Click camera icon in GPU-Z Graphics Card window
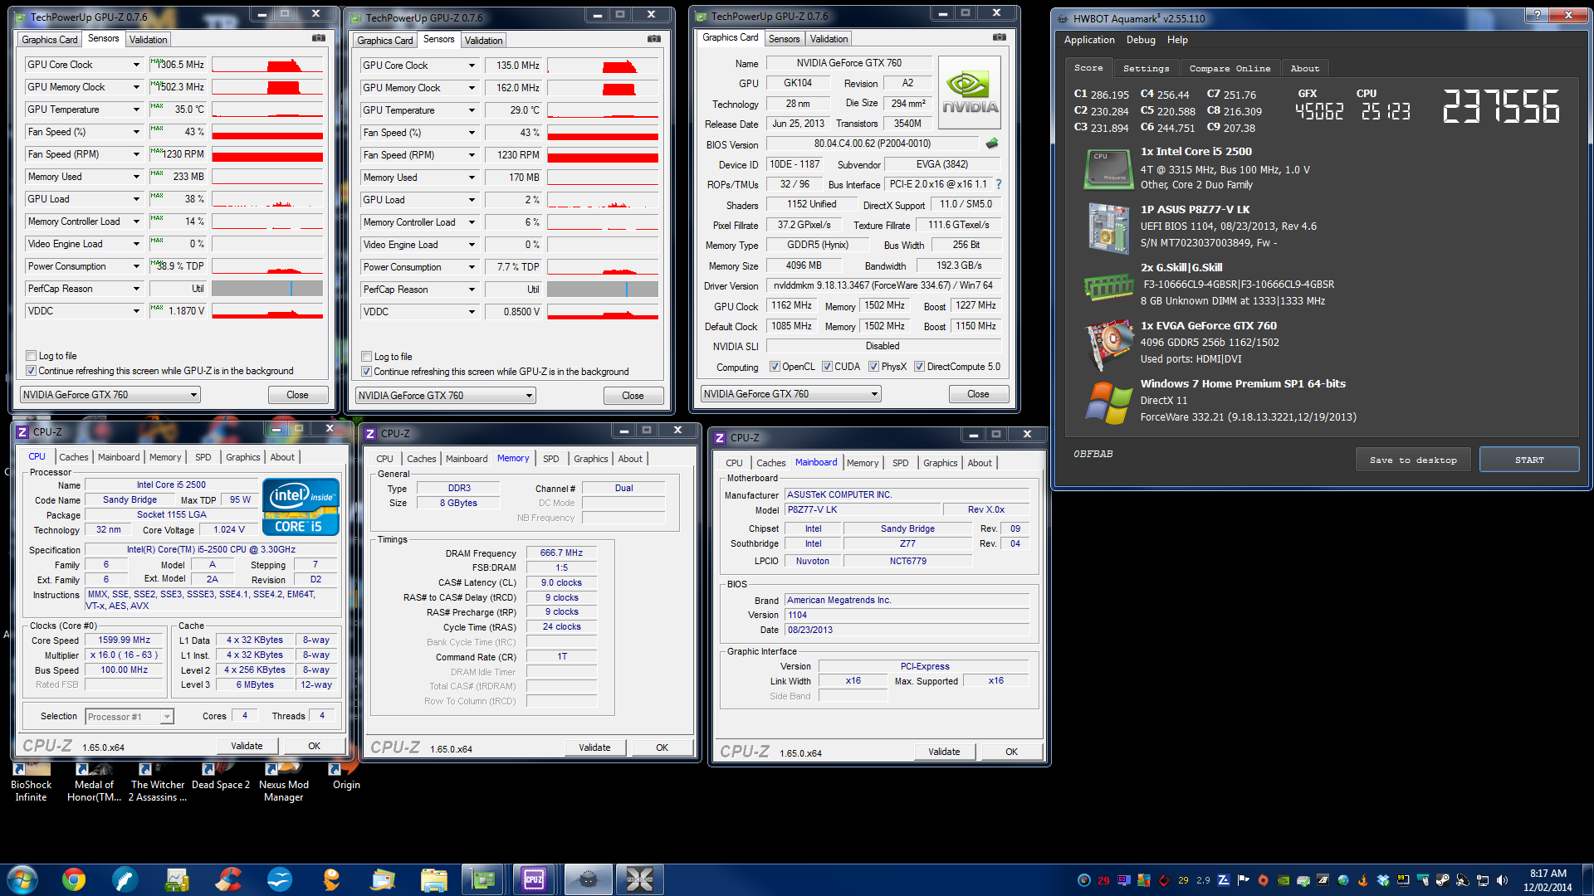This screenshot has height=896, width=1594. [x=1000, y=37]
